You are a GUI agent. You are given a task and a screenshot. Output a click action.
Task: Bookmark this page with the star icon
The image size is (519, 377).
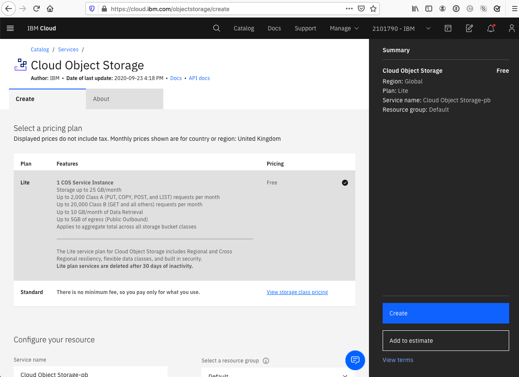pos(373,9)
